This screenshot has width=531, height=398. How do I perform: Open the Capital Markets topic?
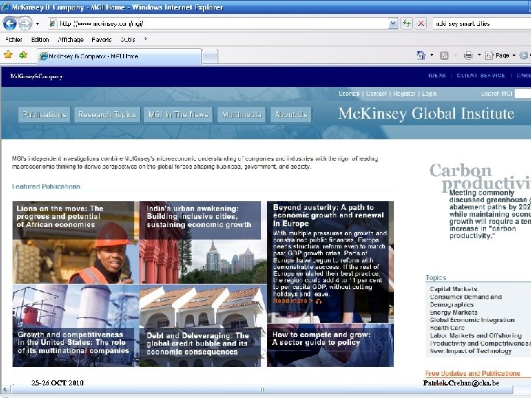[454, 289]
